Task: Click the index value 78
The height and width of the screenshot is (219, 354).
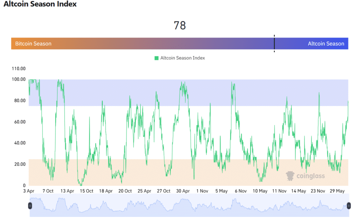Action: 180,25
